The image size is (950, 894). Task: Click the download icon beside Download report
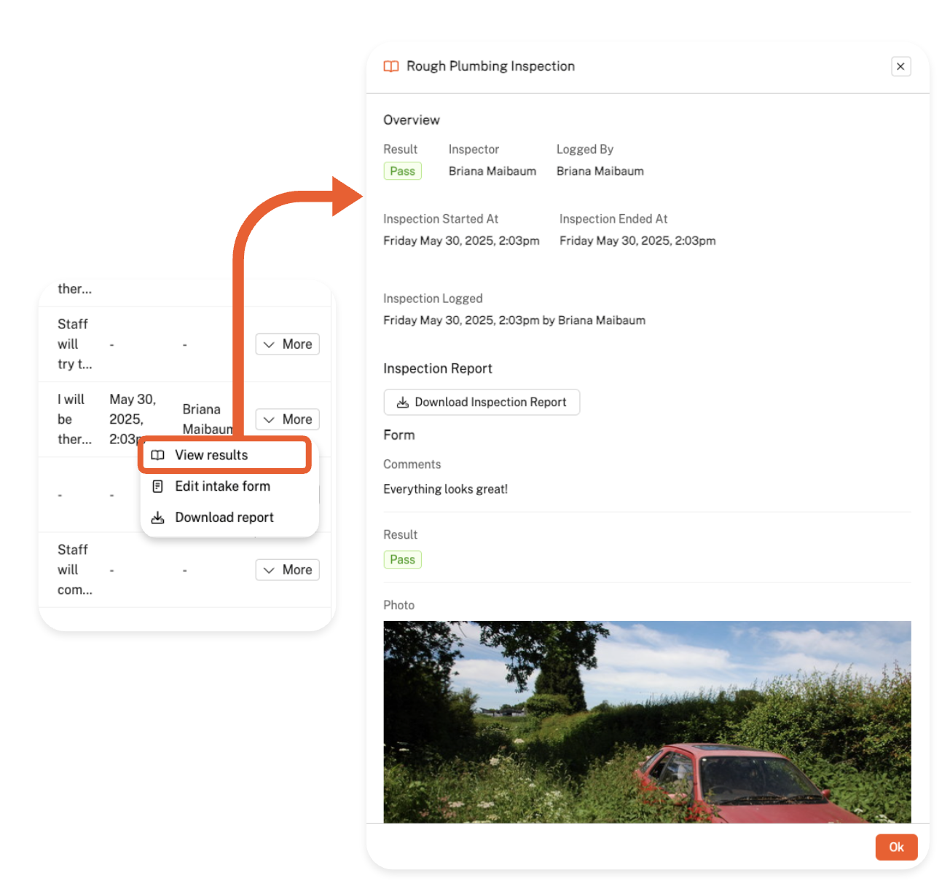tap(157, 518)
